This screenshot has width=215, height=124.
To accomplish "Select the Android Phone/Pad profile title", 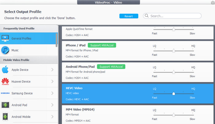I will coord(80,67).
